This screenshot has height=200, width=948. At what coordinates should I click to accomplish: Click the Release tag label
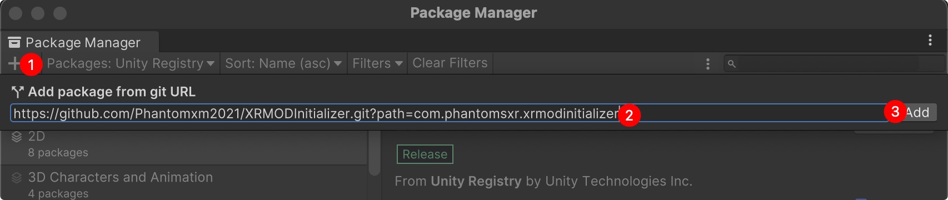(425, 154)
